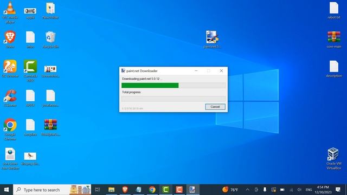Screen dimensions: 347x195
Task: Open Task View from the taskbar
Action: 98,190
